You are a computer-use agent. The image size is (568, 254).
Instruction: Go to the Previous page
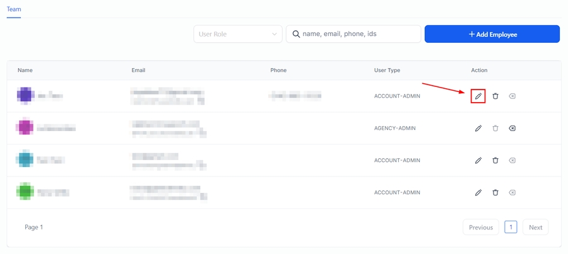tap(480, 228)
